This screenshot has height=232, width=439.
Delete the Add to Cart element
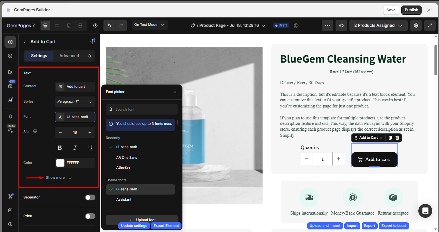[x=397, y=138]
